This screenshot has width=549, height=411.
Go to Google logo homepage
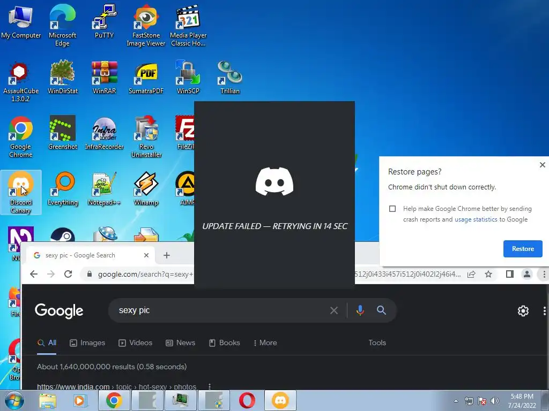pyautogui.click(x=59, y=311)
